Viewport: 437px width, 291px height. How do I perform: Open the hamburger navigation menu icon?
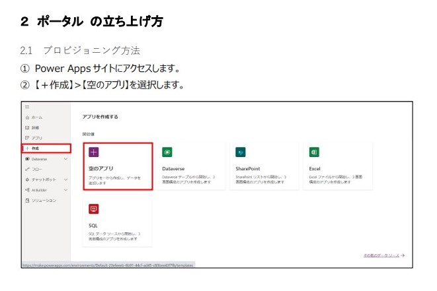(x=27, y=107)
